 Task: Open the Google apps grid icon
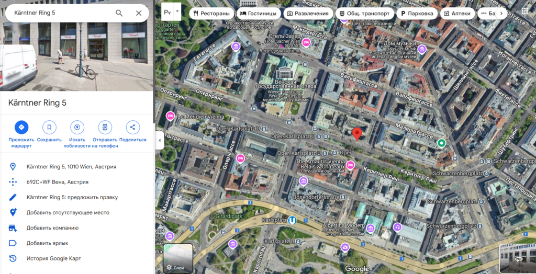pos(524,12)
